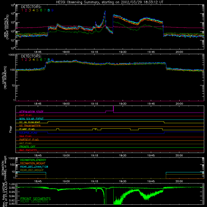Click DETECTORS: label in rear segments panel
This screenshot has width=207, height=207.
point(31,56)
